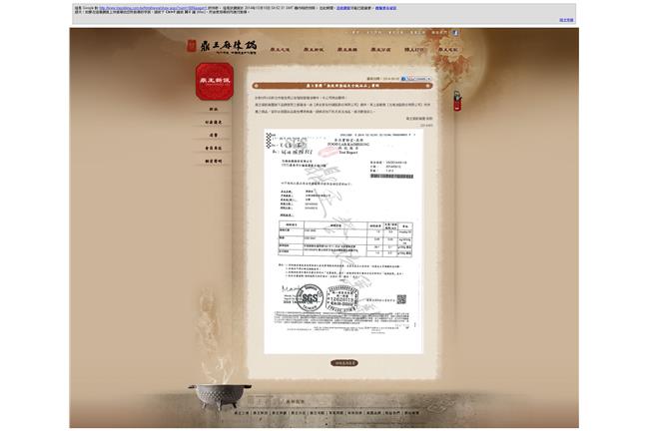The height and width of the screenshot is (431, 649).
Task: Select the first sidebar entry under the red badge
Action: point(214,109)
